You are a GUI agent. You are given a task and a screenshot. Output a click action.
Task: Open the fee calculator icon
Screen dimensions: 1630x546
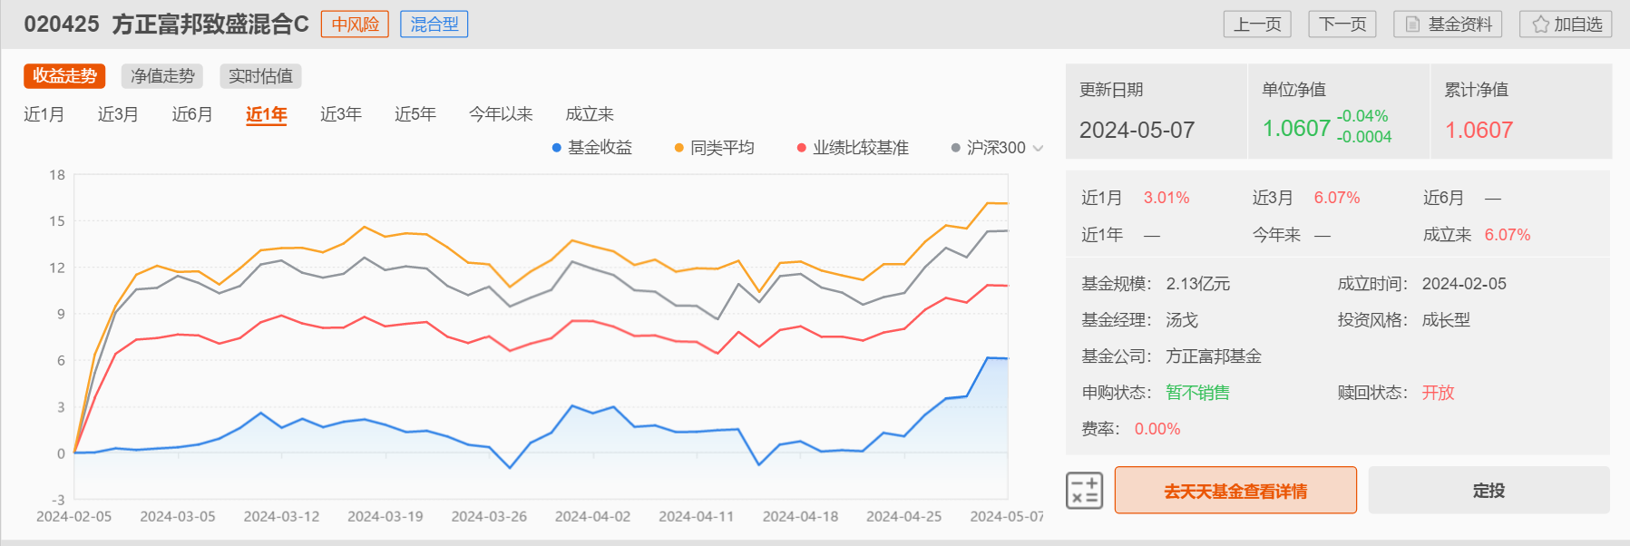pyautogui.click(x=1084, y=491)
